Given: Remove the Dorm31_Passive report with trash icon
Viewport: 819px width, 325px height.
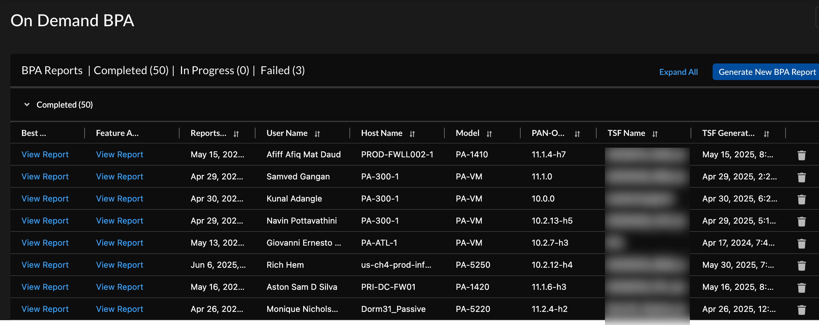Looking at the screenshot, I should [x=801, y=310].
